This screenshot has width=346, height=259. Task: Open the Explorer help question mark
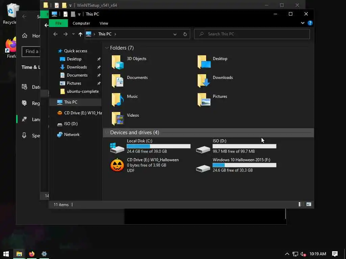click(x=310, y=23)
